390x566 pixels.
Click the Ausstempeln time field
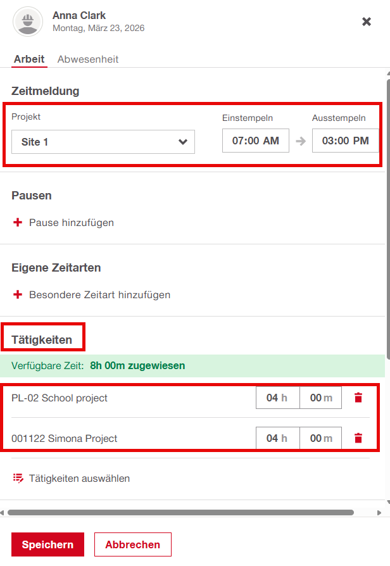tap(345, 141)
